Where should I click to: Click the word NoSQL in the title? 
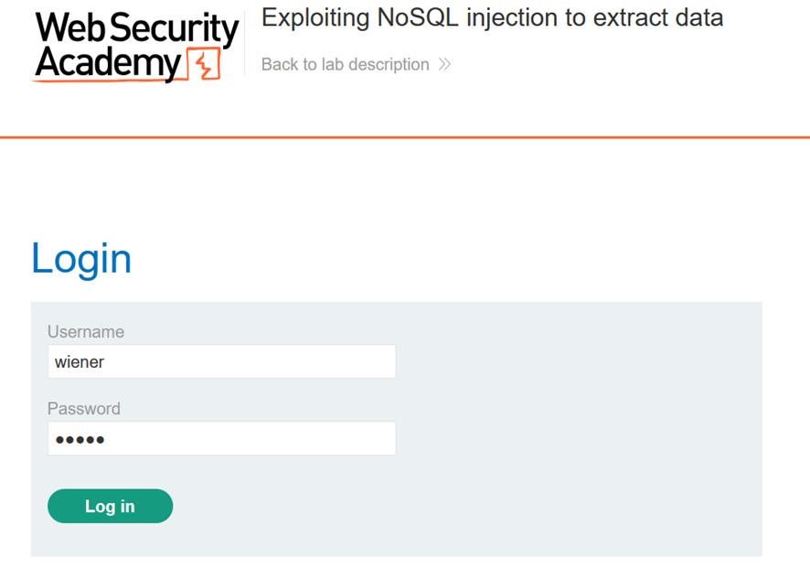[418, 17]
